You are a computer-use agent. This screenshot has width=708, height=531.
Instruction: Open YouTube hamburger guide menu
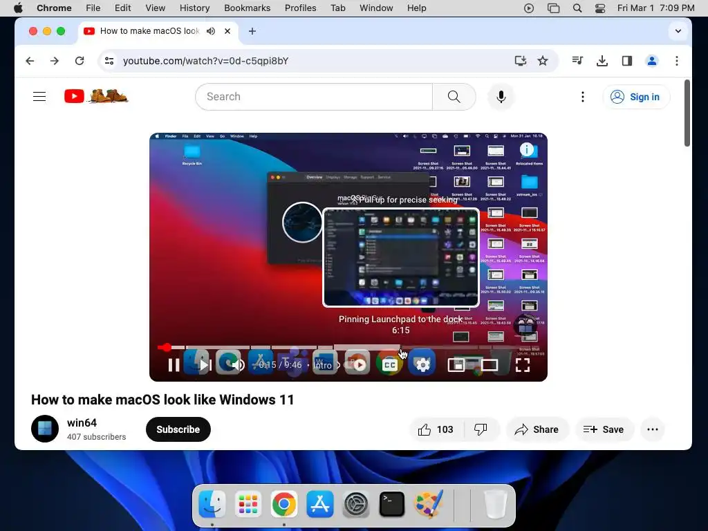(x=39, y=96)
